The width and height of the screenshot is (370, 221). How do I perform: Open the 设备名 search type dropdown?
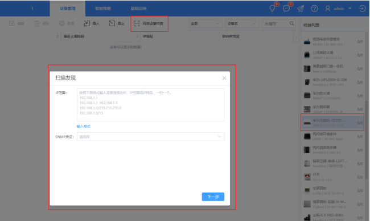[242, 23]
